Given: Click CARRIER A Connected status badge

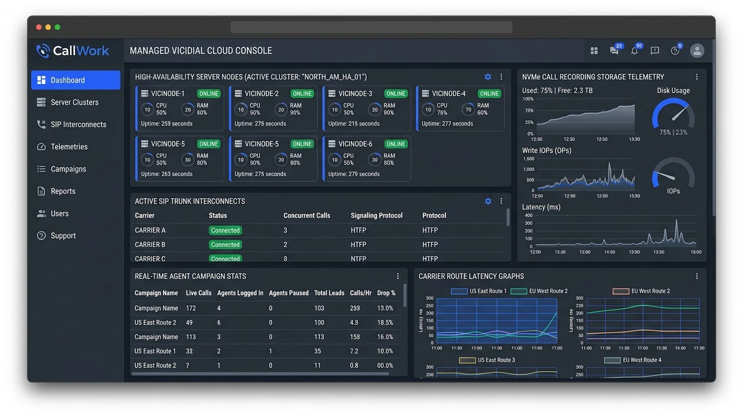Looking at the screenshot, I should click(225, 230).
